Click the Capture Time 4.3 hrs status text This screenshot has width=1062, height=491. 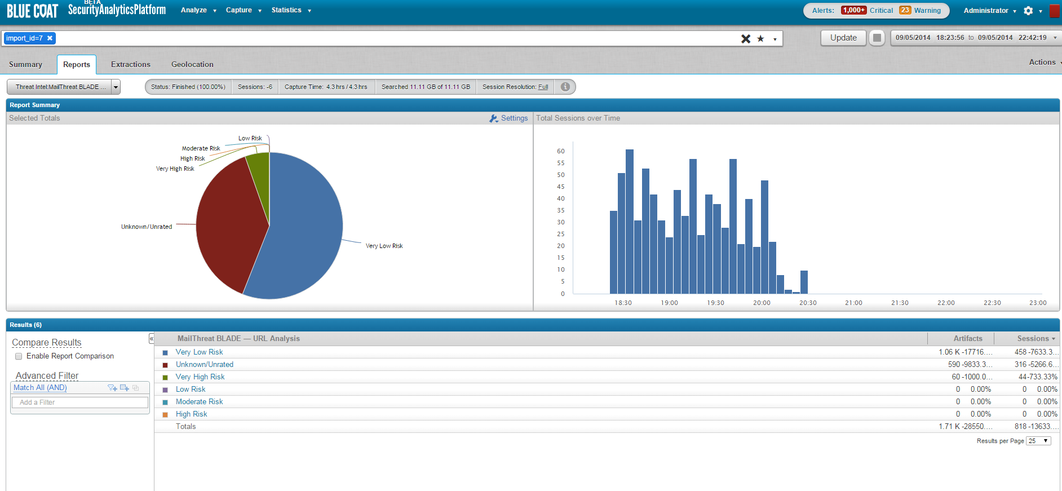pyautogui.click(x=326, y=87)
